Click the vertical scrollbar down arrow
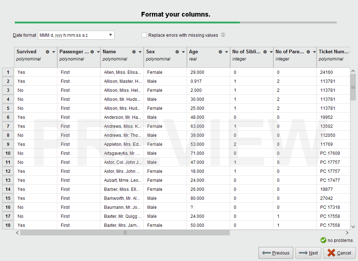This screenshot has width=358, height=261. click(x=353, y=226)
